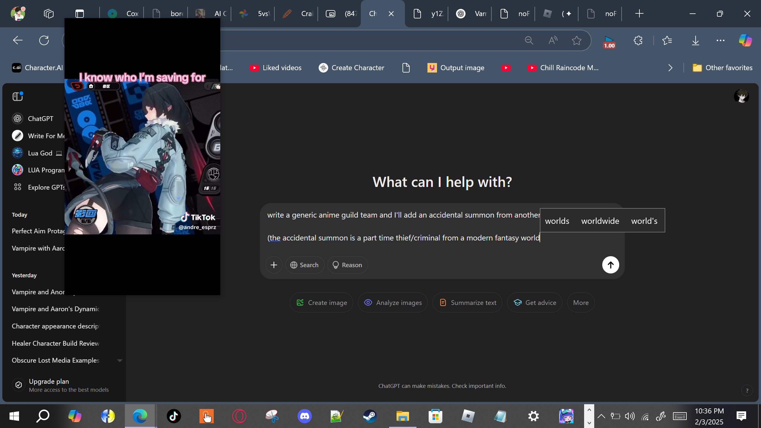Open the Copilot sidebar icon

click(x=746, y=40)
